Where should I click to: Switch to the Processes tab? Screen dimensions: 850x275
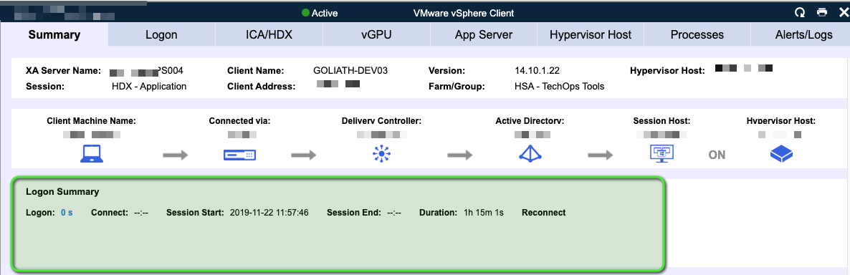point(697,34)
